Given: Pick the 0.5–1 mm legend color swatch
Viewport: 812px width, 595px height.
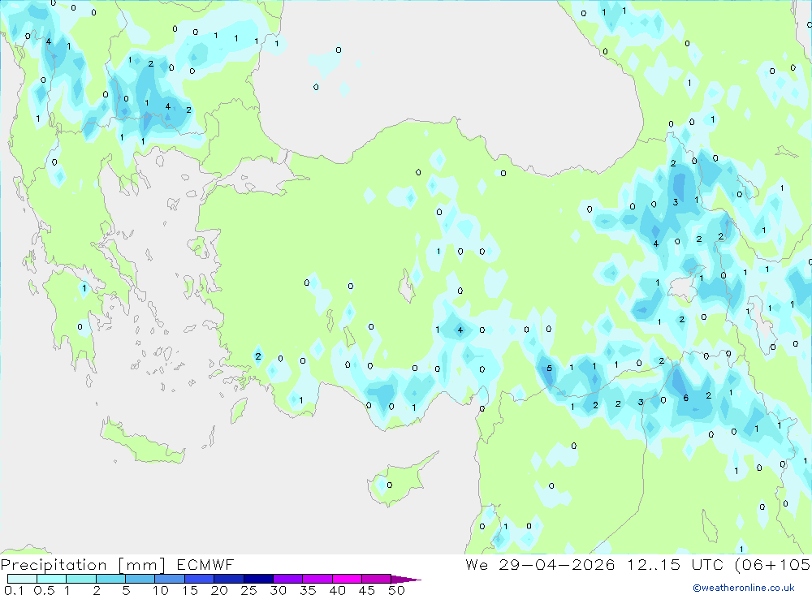Looking at the screenshot, I should coord(51,579).
